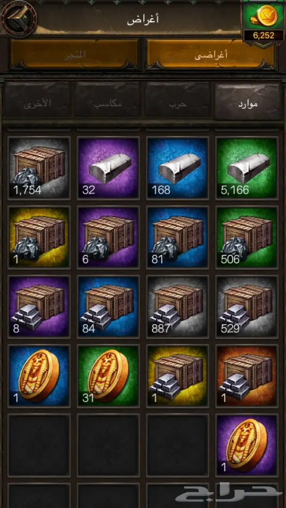Viewport: 286px width, 508px height.
Task: Click the back arrow icon at top-left
Action: pos(18,18)
